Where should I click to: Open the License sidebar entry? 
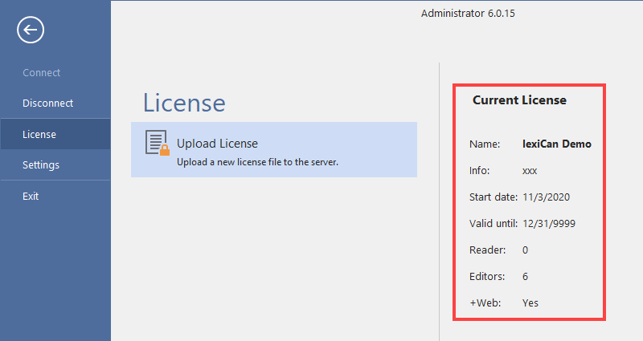point(39,134)
